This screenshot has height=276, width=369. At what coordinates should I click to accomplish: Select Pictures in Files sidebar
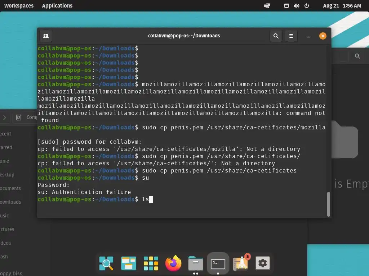7,229
